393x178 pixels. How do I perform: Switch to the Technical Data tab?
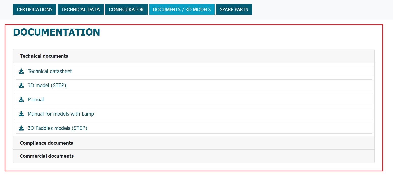(x=80, y=10)
